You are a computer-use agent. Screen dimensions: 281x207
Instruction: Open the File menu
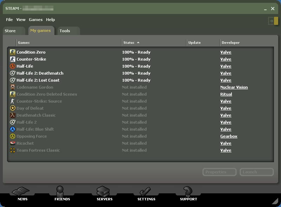coord(9,20)
